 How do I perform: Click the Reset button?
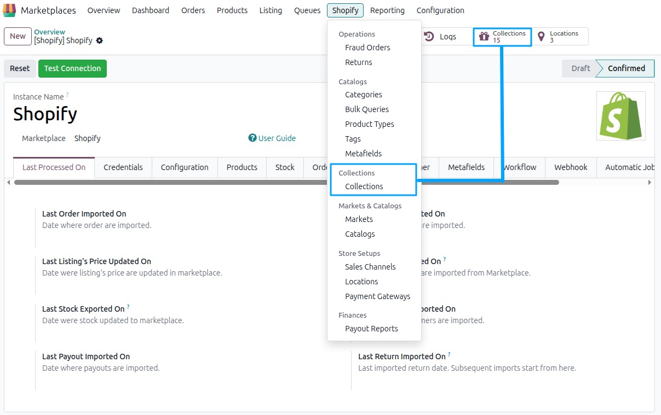(20, 68)
